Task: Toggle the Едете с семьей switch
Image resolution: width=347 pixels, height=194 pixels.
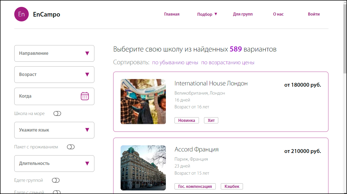Action: tap(57, 192)
